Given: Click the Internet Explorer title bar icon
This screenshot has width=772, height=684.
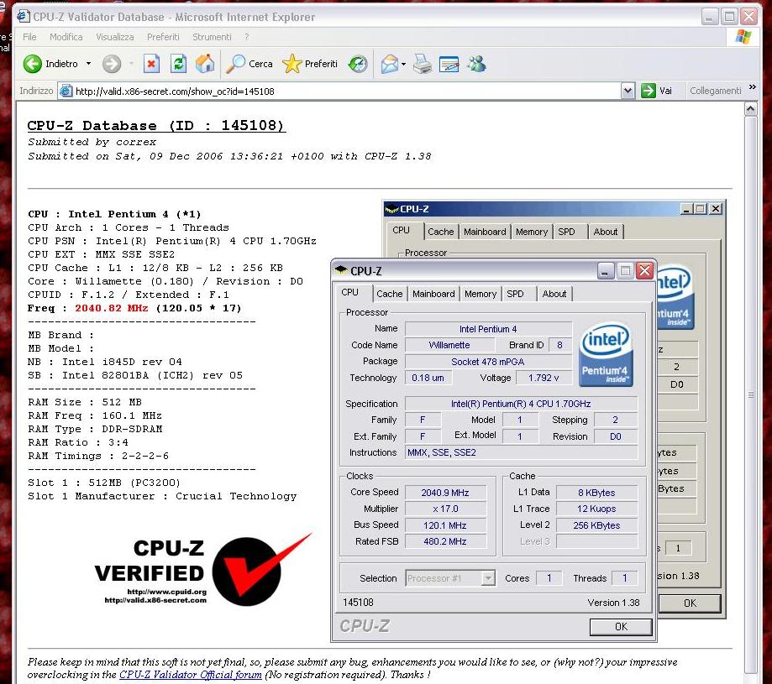Looking at the screenshot, I should pyautogui.click(x=24, y=17).
